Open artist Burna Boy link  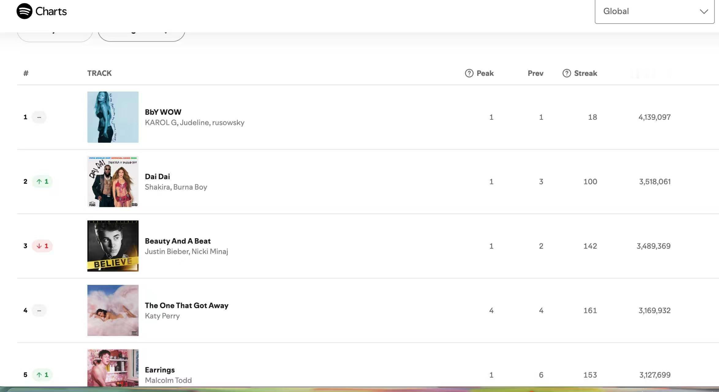[190, 187]
